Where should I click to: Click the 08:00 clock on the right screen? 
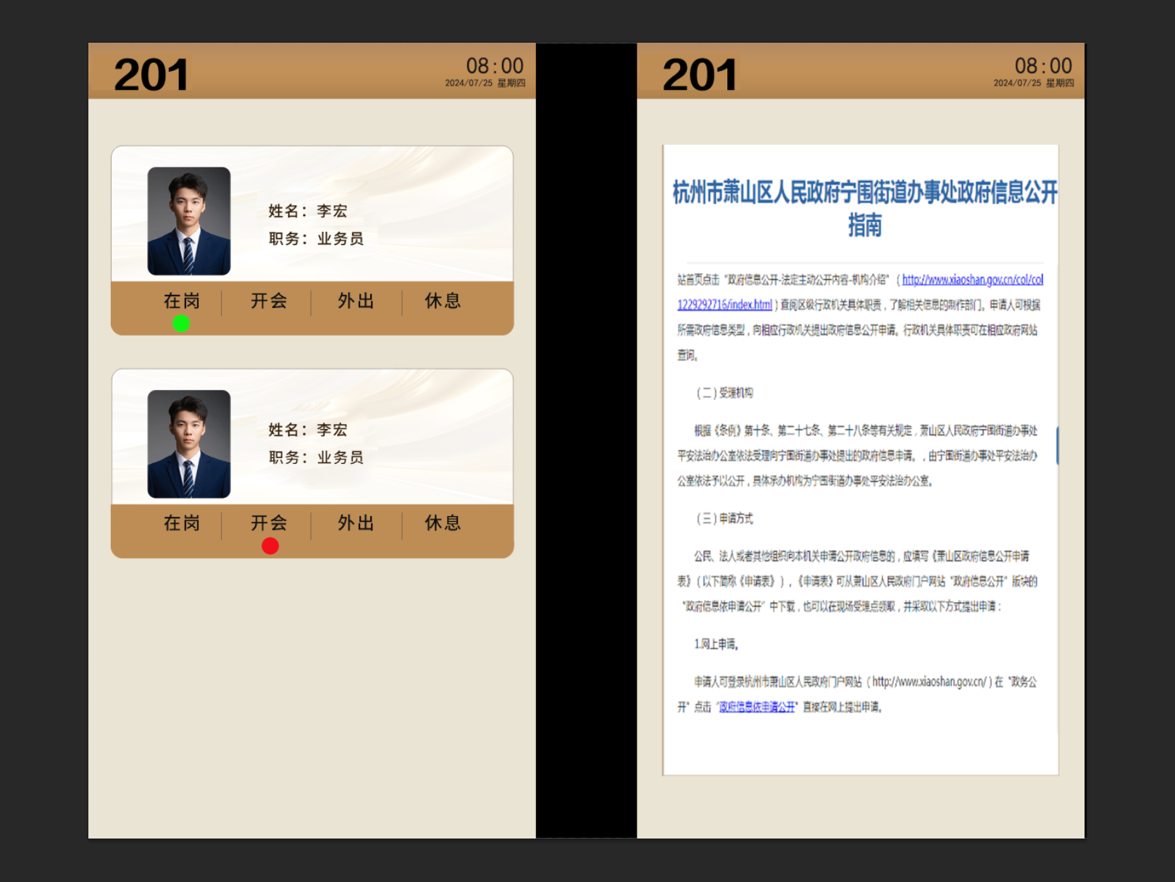click(x=1043, y=66)
